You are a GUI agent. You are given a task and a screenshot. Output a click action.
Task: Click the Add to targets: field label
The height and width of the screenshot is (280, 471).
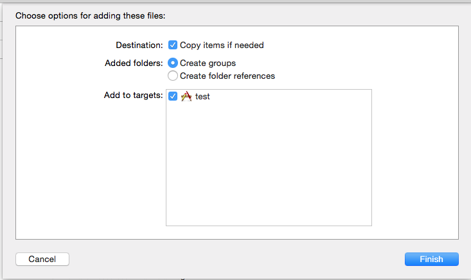134,95
